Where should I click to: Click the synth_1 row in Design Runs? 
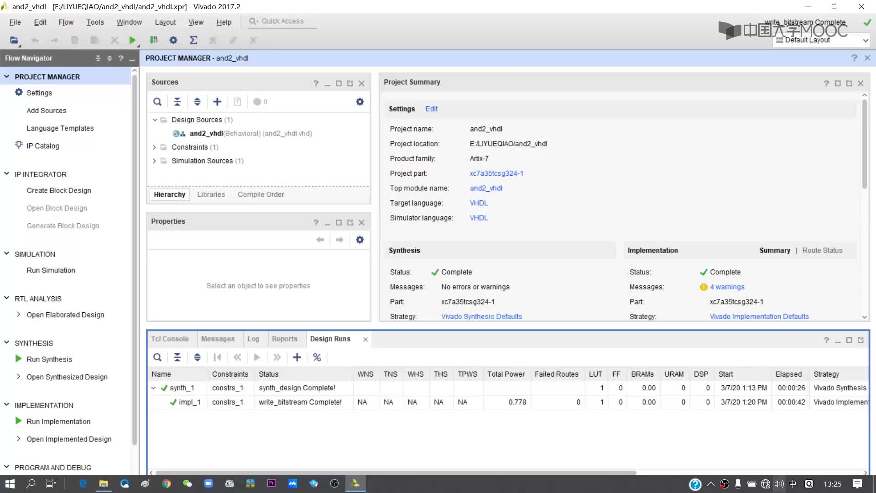181,388
